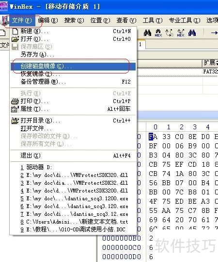Select the tab labeled 1
Viewport: 218px width, 262px height.
[140, 44]
